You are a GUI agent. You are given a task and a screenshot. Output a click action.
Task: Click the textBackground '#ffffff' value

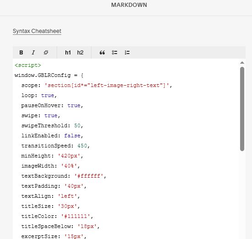point(89,176)
